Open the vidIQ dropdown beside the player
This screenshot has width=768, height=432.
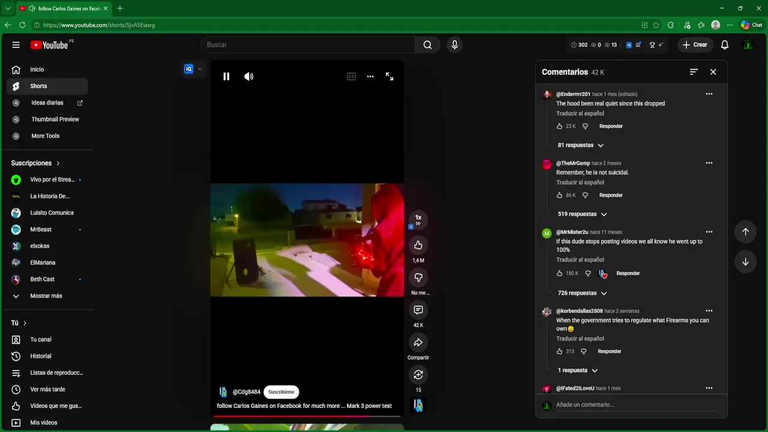pyautogui.click(x=193, y=69)
